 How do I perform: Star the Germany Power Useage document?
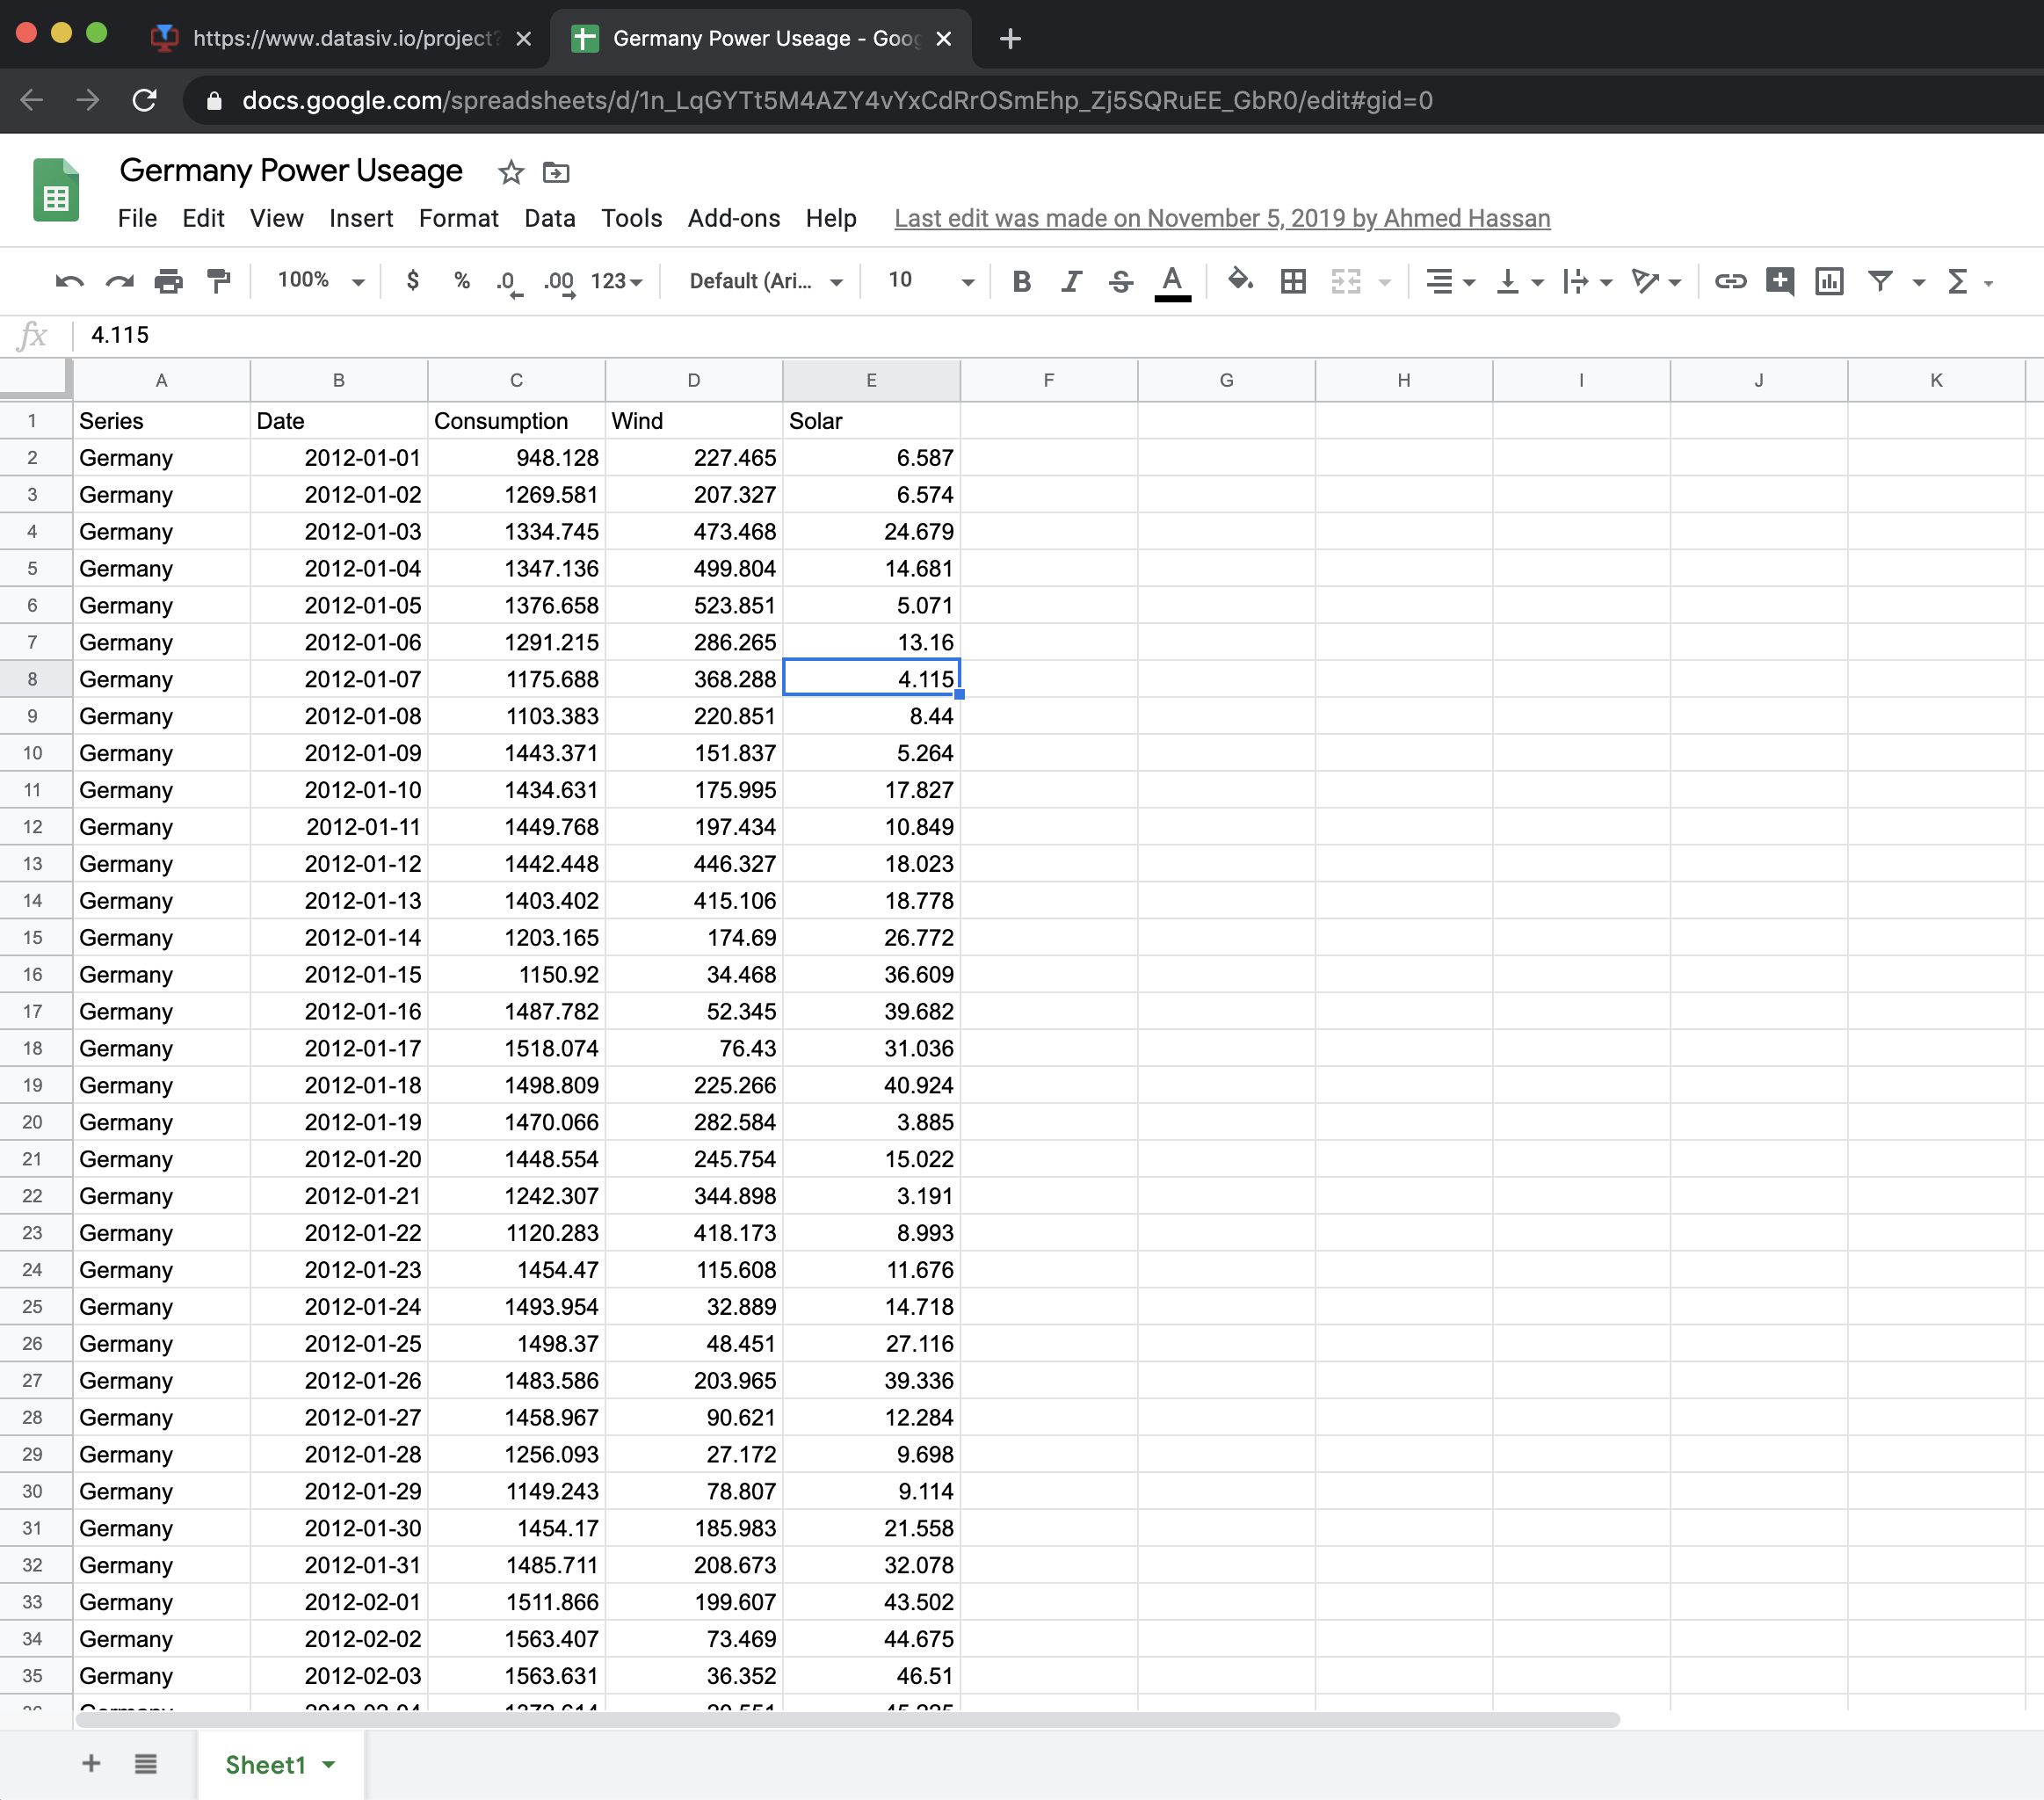click(x=511, y=172)
